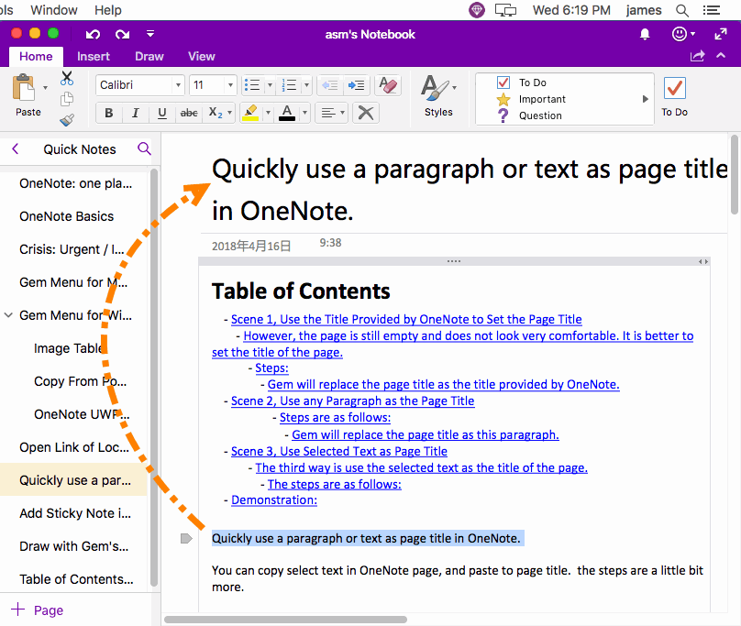Switch to the Draw tab
Image resolution: width=741 pixels, height=626 pixels.
(149, 56)
